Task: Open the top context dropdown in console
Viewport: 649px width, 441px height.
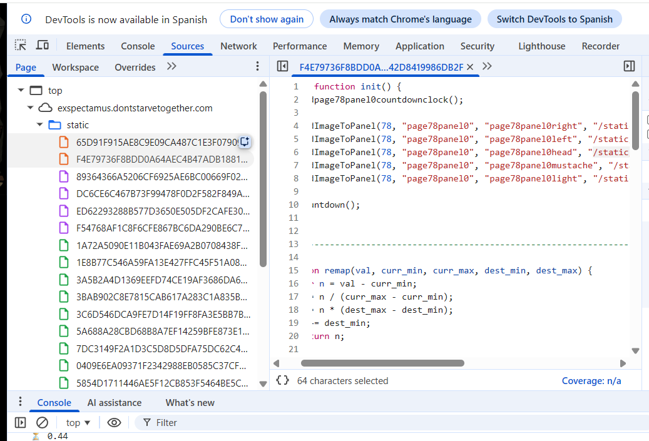Action: pyautogui.click(x=78, y=423)
